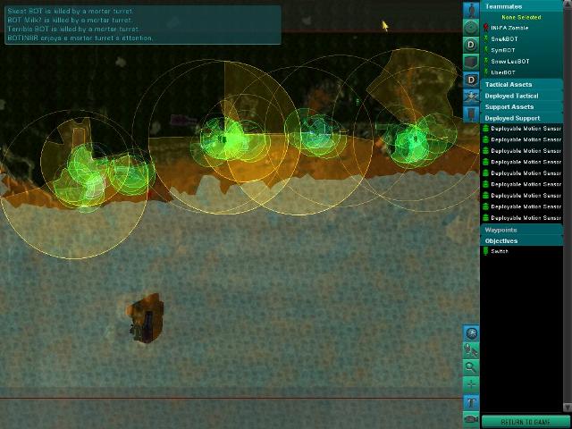Toggle the objective marker filter icon below the star
Image resolution: width=572 pixels, height=429 pixels.
(471, 114)
